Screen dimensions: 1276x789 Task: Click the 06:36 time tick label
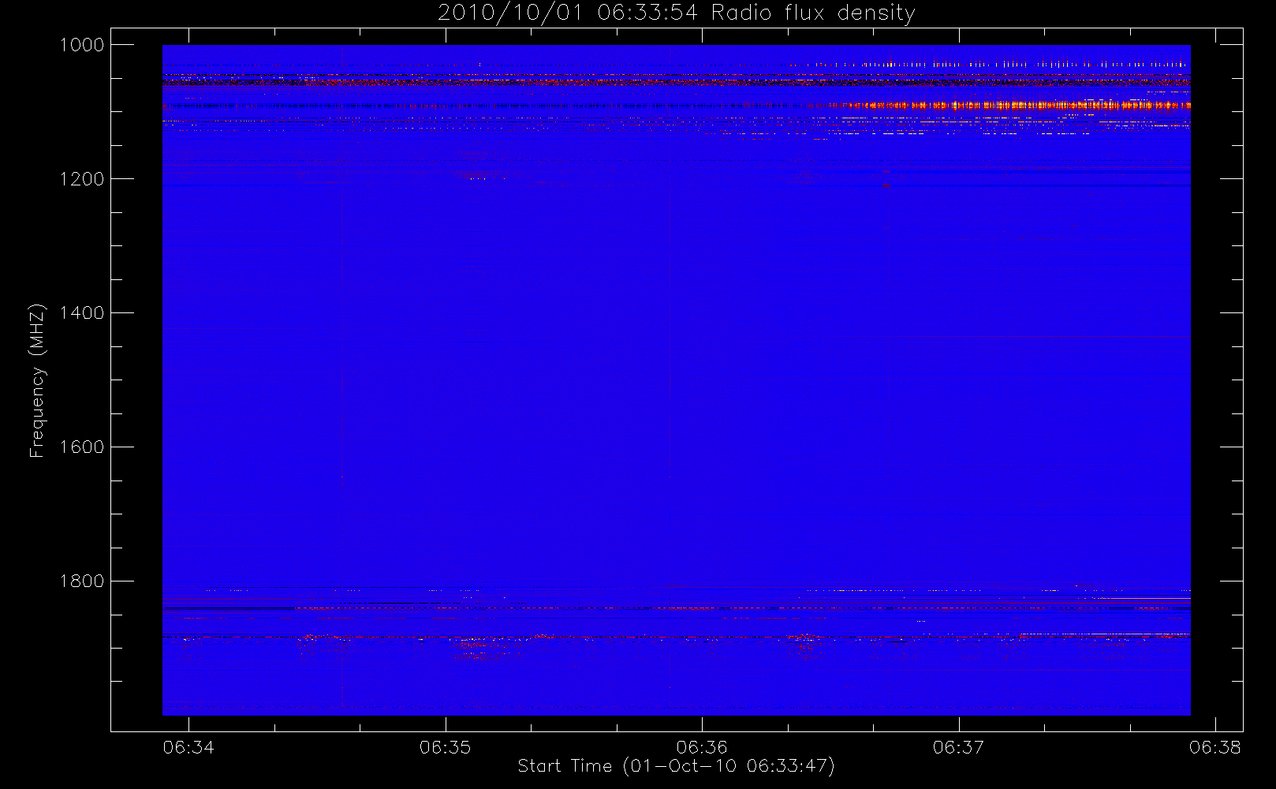tap(702, 747)
